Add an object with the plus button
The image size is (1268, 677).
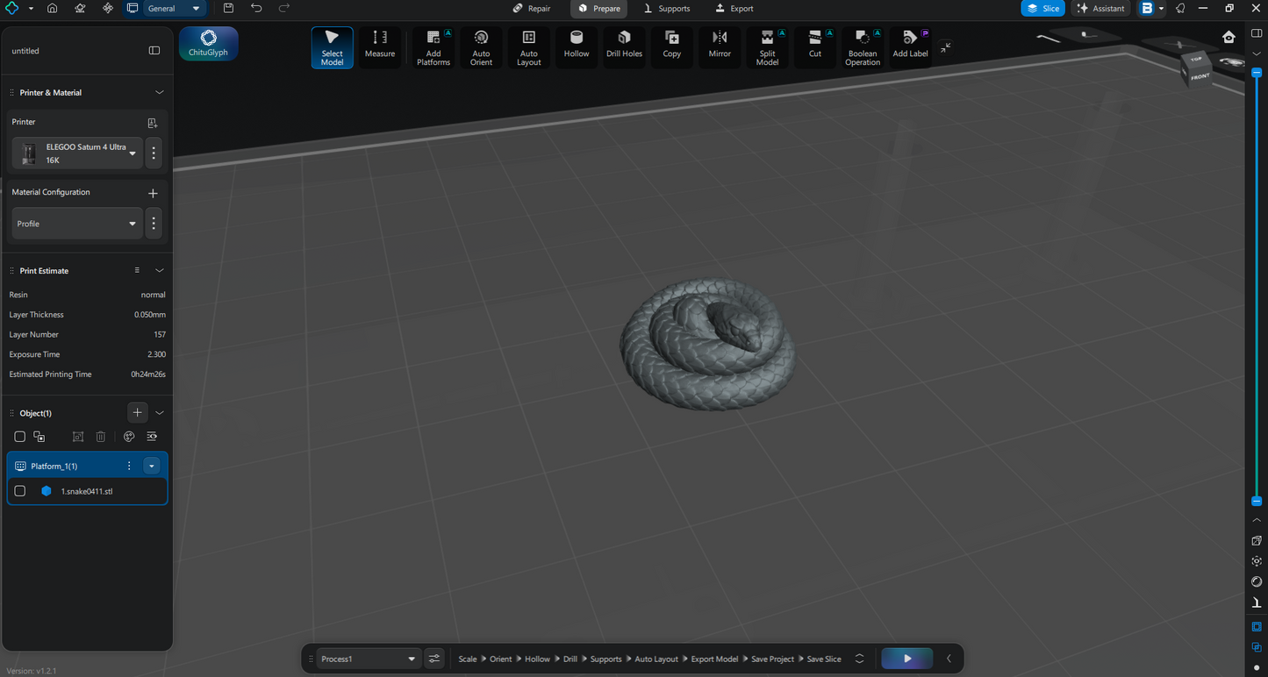(x=137, y=412)
